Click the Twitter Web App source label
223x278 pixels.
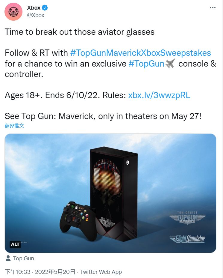101,272
